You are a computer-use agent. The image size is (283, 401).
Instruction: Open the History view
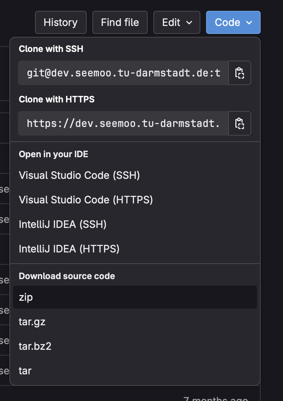pos(61,22)
